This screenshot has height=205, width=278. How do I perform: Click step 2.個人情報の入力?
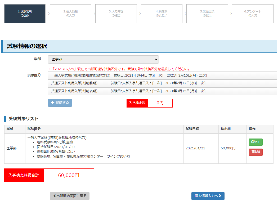[71, 14]
